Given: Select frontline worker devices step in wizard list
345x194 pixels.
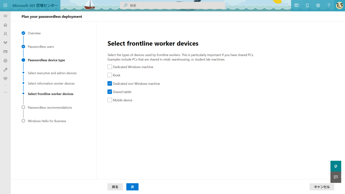Looking at the screenshot, I should (51, 94).
